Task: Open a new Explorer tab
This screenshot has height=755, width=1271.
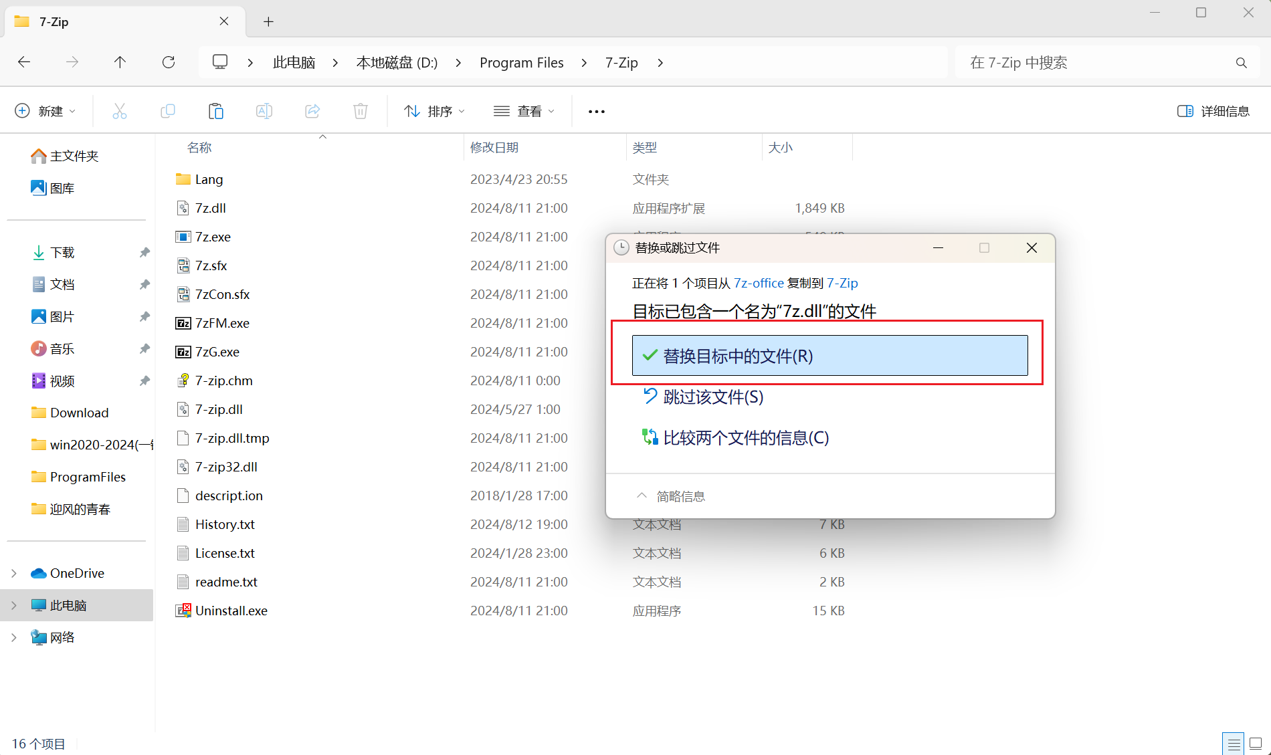Action: click(268, 22)
